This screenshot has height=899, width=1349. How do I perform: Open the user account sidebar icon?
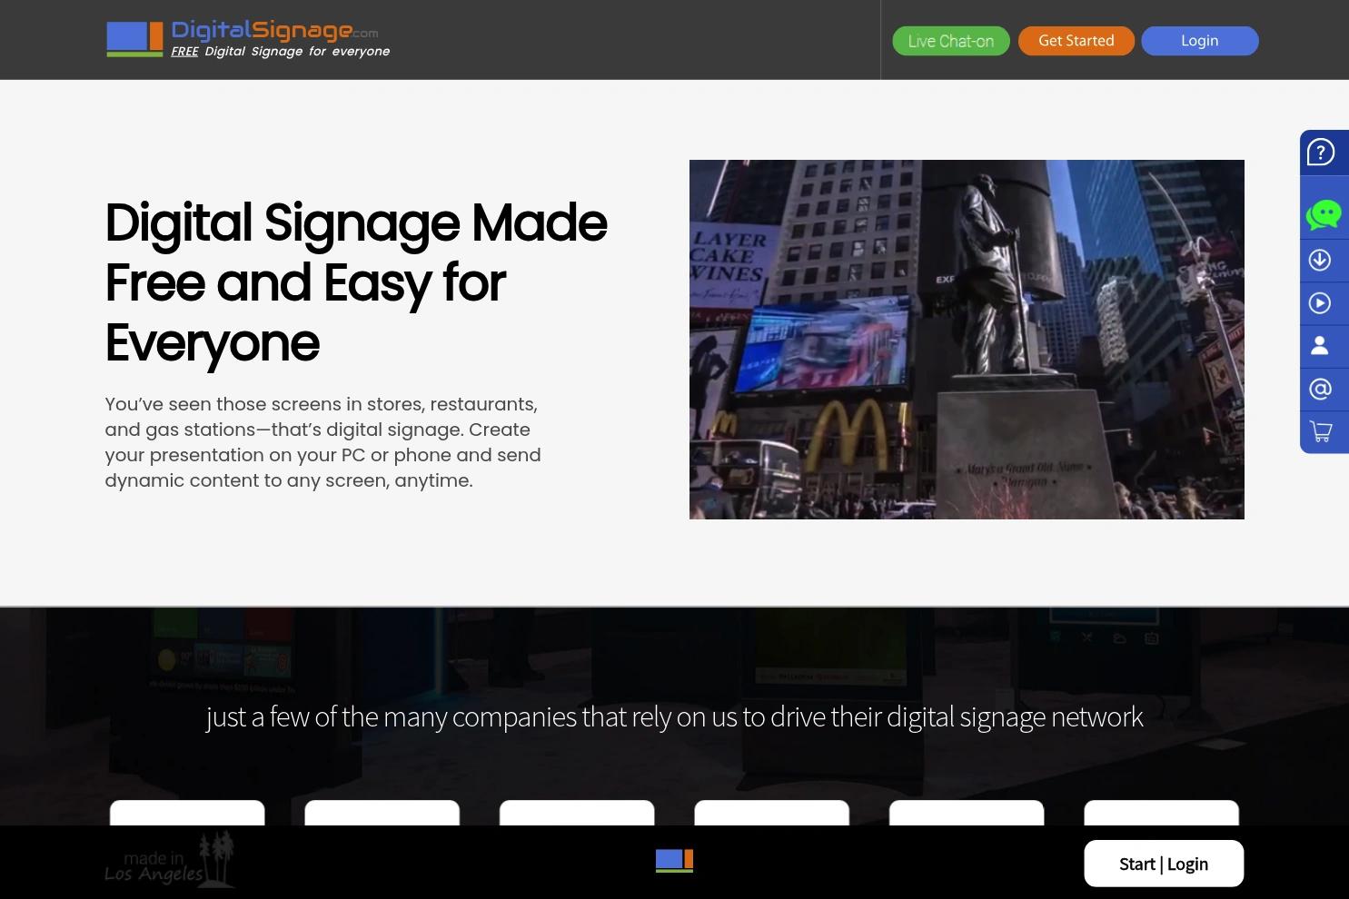coord(1320,346)
